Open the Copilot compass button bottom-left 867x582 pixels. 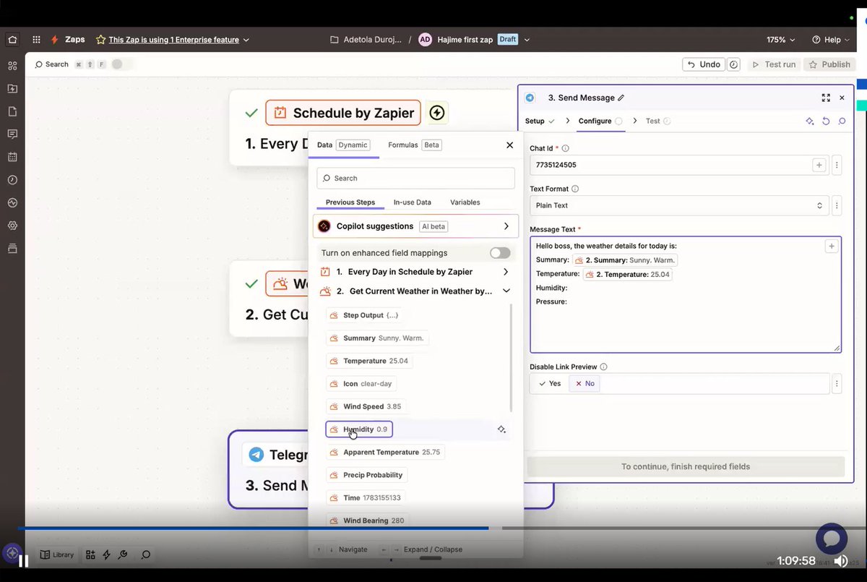pyautogui.click(x=12, y=553)
